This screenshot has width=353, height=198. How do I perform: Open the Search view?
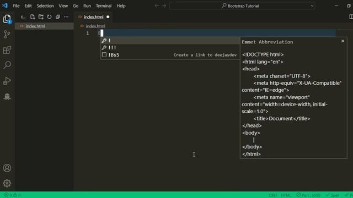tap(7, 65)
